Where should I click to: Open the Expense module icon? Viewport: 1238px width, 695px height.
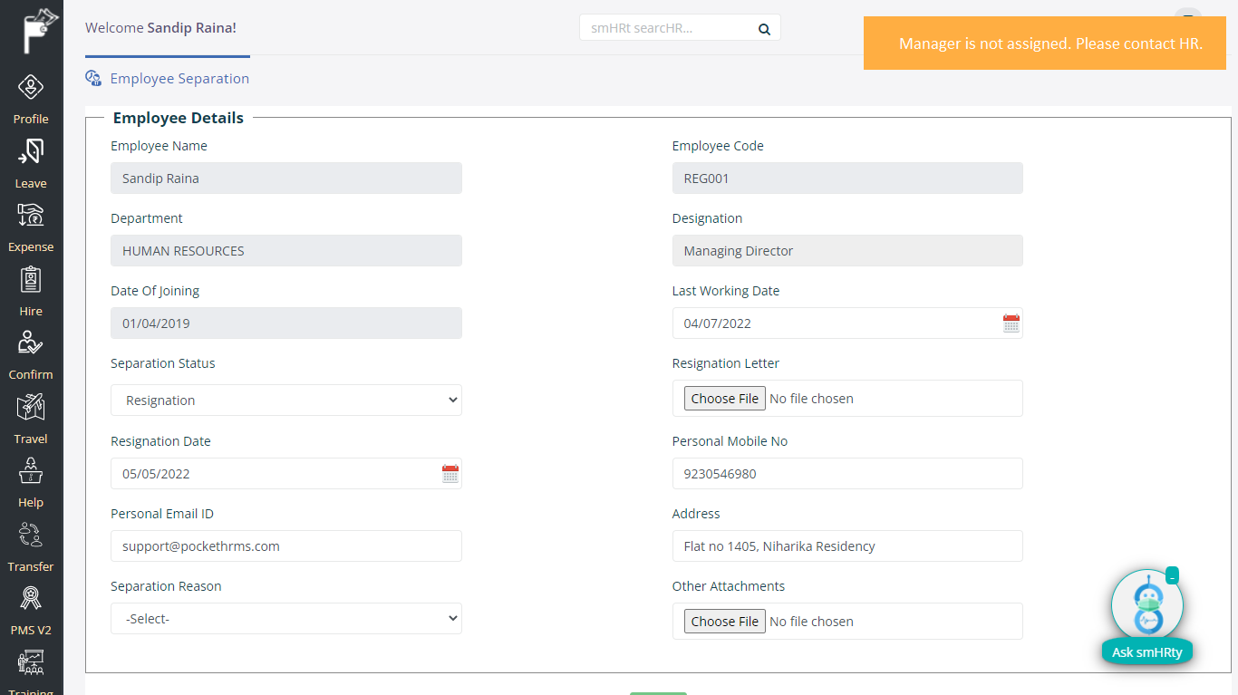coord(31,216)
